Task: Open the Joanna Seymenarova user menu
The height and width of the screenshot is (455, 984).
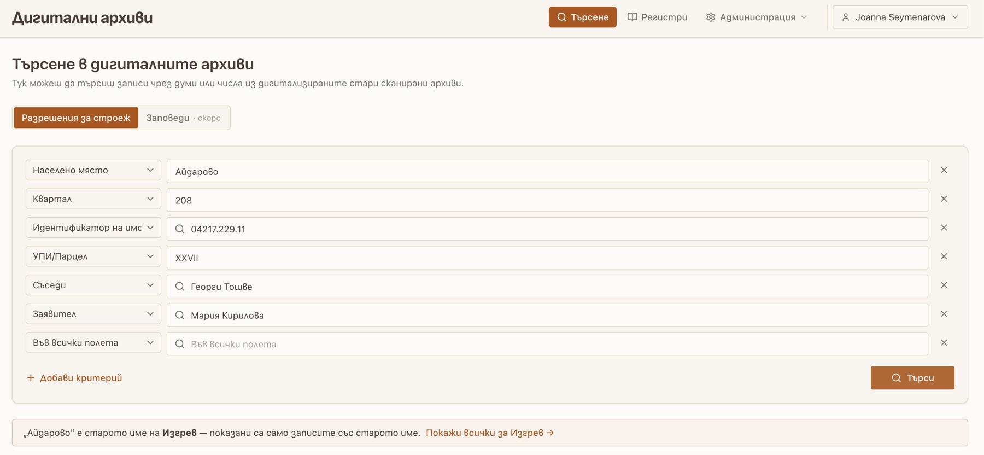Action: [900, 17]
